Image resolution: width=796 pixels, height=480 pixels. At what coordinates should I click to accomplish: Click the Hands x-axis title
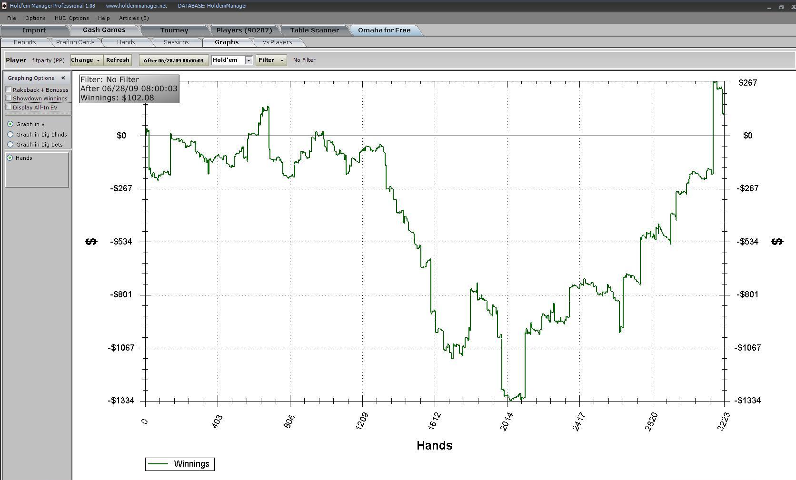pyautogui.click(x=434, y=446)
